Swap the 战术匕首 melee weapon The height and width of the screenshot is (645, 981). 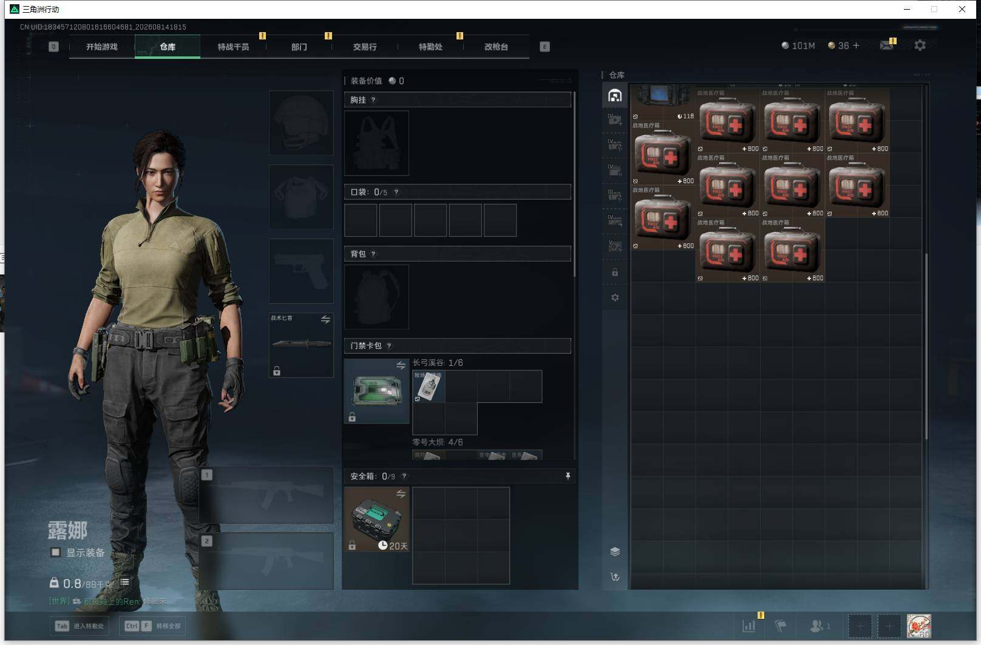point(325,319)
